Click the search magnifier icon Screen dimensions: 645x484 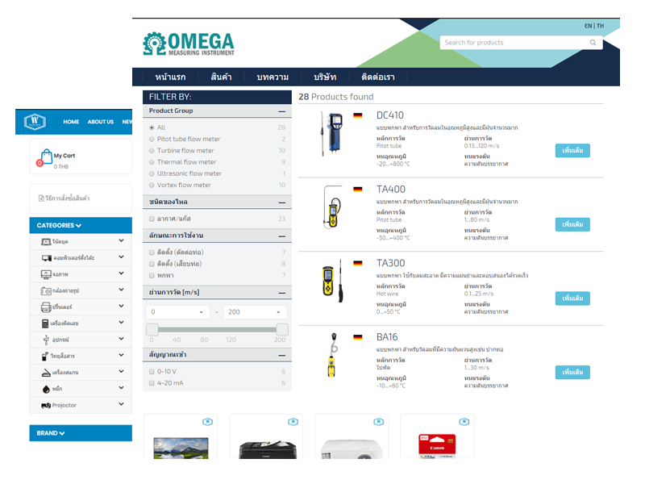(x=593, y=43)
